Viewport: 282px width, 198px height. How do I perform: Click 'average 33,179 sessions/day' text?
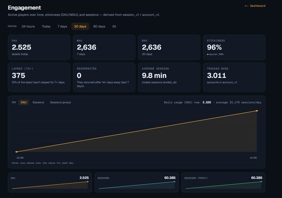pyautogui.click(x=238, y=102)
